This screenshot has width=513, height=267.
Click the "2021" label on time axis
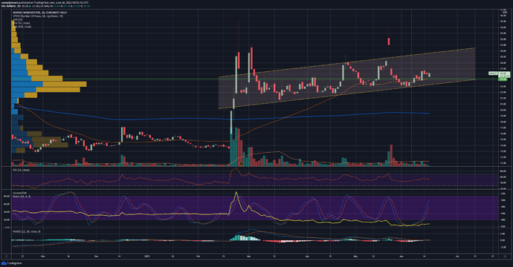pos(147,257)
